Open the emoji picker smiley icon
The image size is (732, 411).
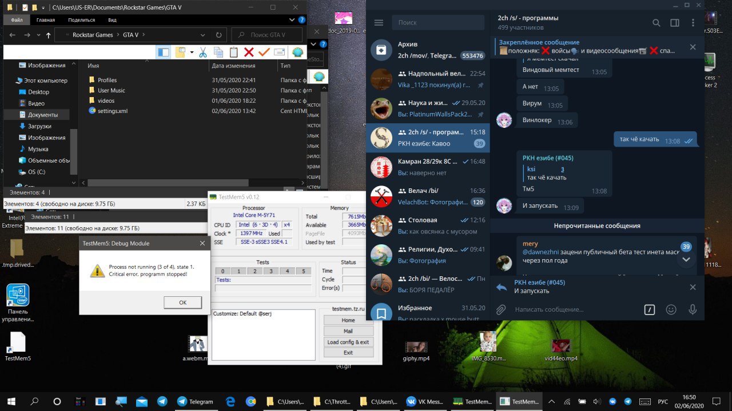pyautogui.click(x=671, y=309)
